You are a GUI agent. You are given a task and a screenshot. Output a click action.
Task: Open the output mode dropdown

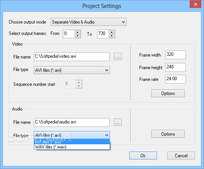88,22
